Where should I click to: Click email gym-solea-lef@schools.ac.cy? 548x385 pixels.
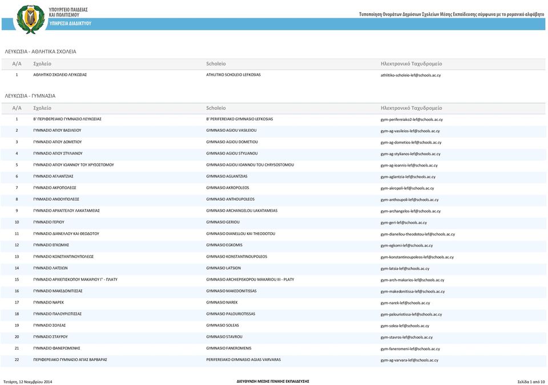(x=405, y=326)
